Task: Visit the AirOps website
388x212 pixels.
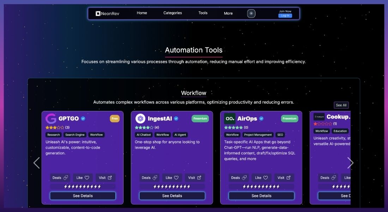Action: coord(284,177)
